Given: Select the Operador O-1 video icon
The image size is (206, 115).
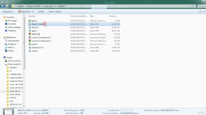Looking at the screenshot, I should (30, 48).
